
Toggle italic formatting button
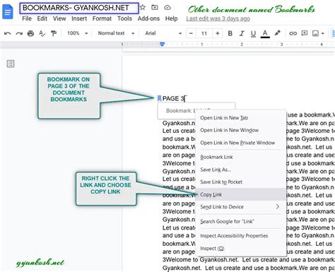[x=242, y=33]
